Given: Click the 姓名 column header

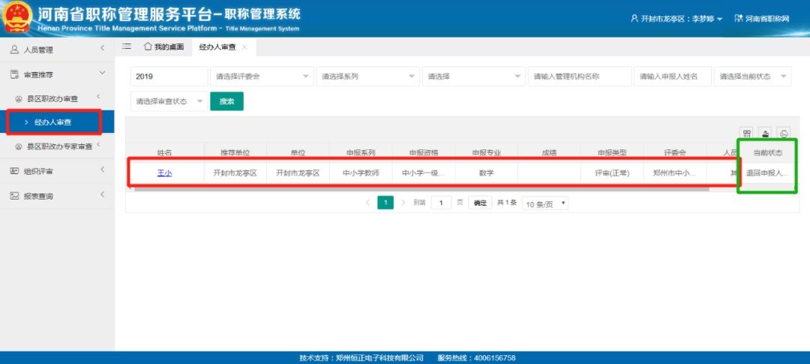Looking at the screenshot, I should coord(164,152).
